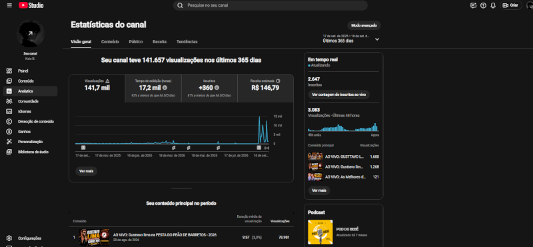The image size is (533, 247).
Task: Select Analytics in the sidebar
Action: pos(30,91)
